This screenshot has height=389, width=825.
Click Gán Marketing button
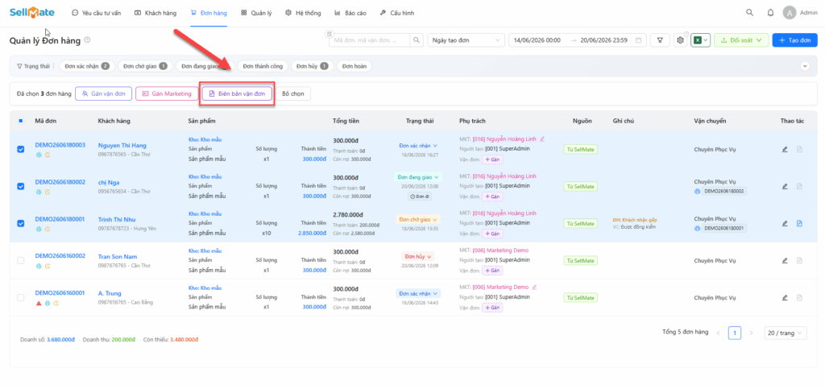click(166, 93)
